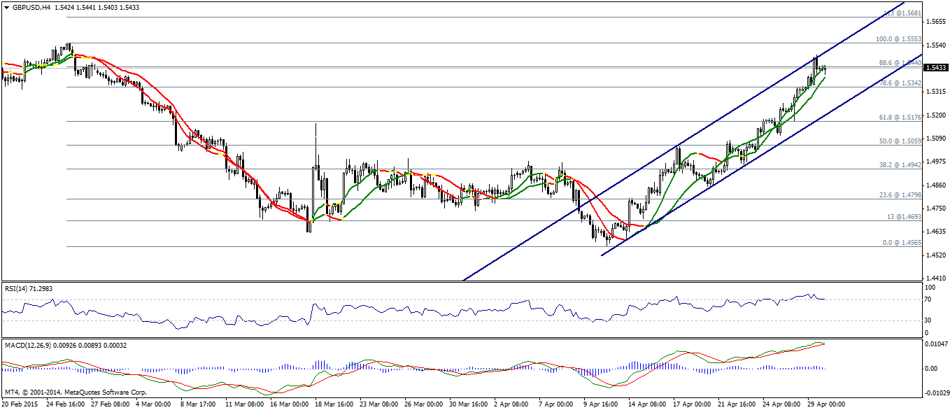The image size is (950, 410).
Task: Click the 18 Mar 16:00 time label
Action: tap(334, 404)
